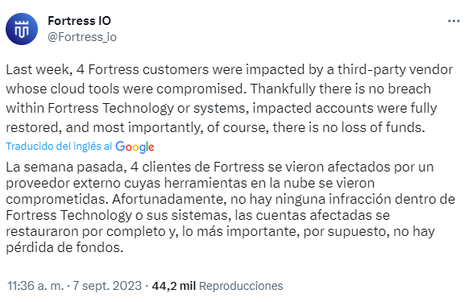Click the line starting 'Last week, 4 Fortress'
The width and height of the screenshot is (468, 302).
230,70
